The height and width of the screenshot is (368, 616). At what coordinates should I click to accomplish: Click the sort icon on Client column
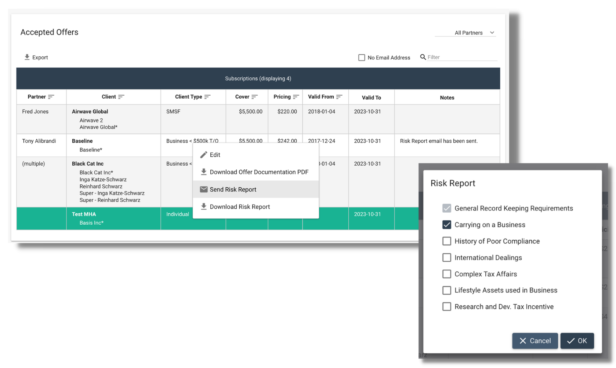pos(122,96)
